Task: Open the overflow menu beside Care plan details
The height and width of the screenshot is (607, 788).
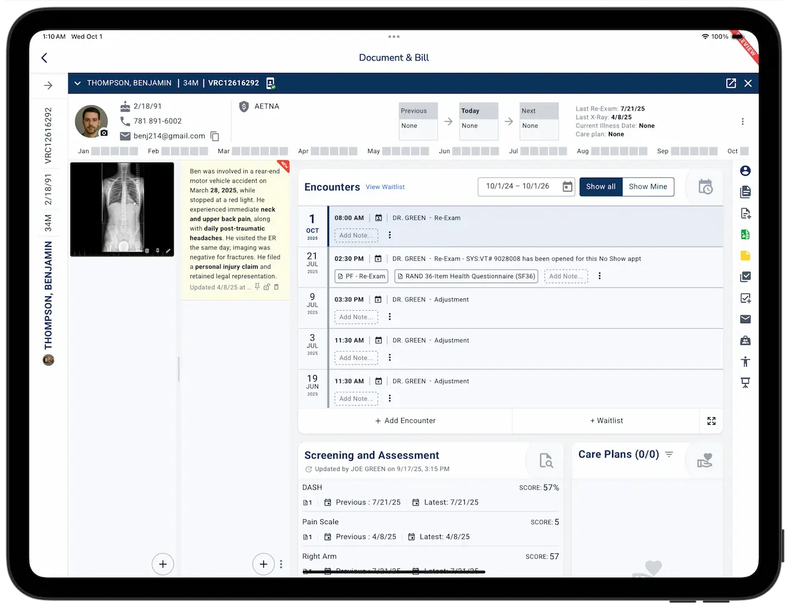Action: [x=742, y=121]
